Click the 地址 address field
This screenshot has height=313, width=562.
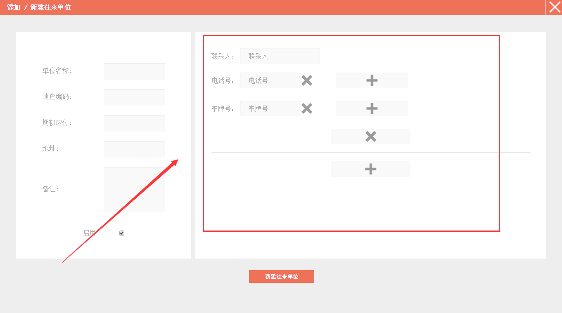click(134, 149)
